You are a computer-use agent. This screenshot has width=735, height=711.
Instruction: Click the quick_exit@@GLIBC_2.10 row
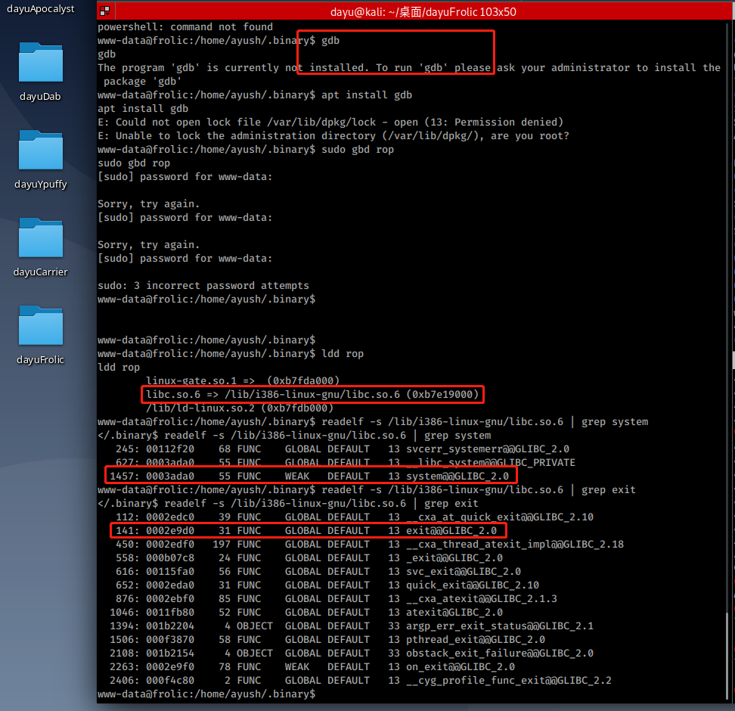pos(327,585)
